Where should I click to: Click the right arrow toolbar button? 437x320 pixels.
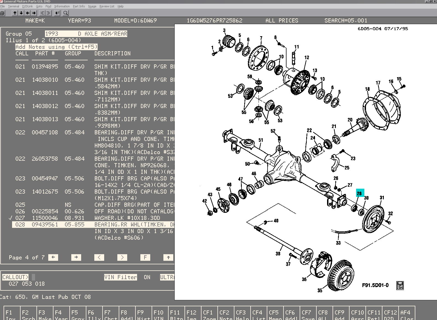point(34,13)
